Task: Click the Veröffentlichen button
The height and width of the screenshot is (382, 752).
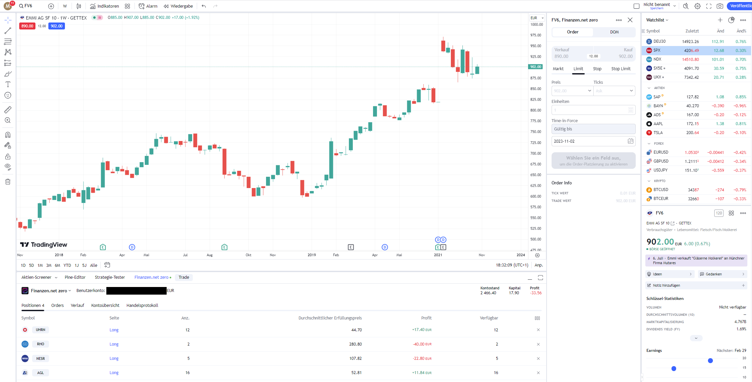Action: click(740, 6)
